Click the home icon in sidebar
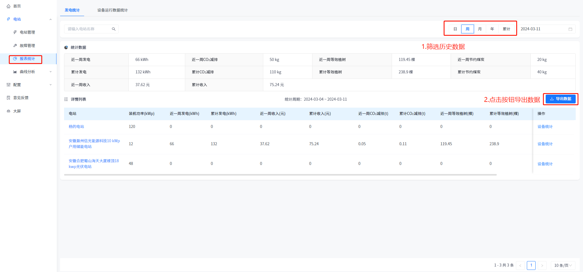The height and width of the screenshot is (272, 583). [x=9, y=6]
